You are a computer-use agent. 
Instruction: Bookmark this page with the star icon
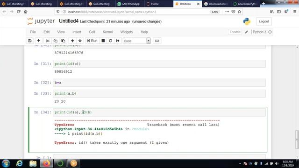tap(240, 12)
